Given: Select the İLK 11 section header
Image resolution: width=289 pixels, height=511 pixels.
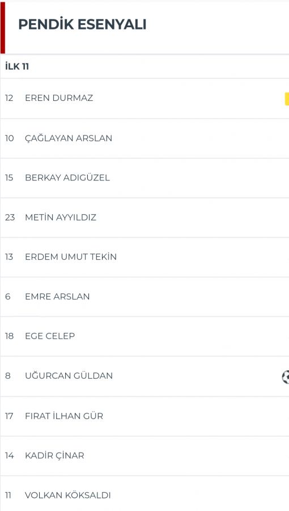Looking at the screenshot, I should 17,66.
